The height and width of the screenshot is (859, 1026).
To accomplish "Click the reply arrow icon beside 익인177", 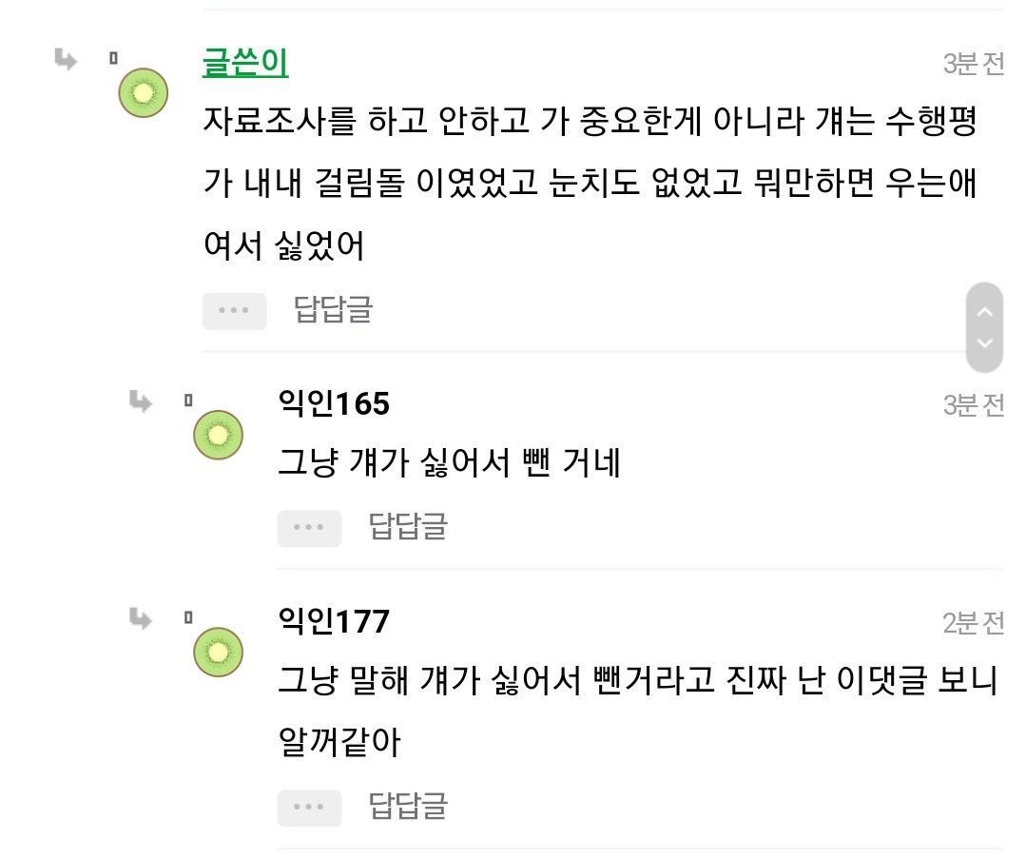I will [141, 618].
